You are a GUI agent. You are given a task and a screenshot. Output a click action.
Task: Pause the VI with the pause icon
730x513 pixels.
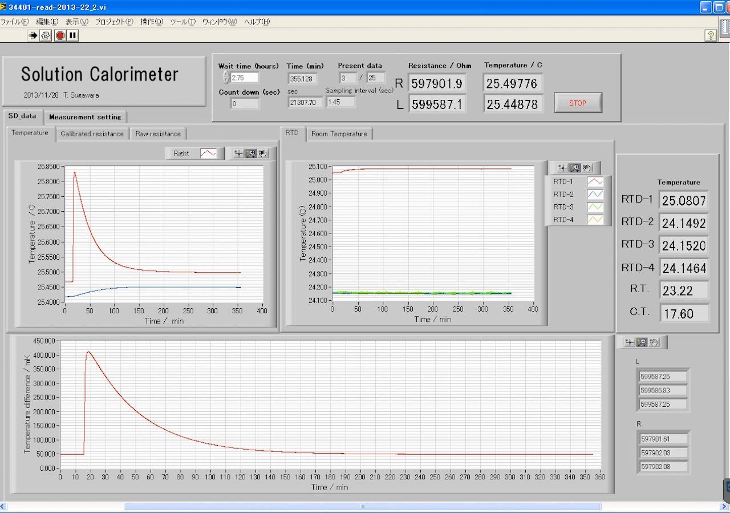(72, 35)
